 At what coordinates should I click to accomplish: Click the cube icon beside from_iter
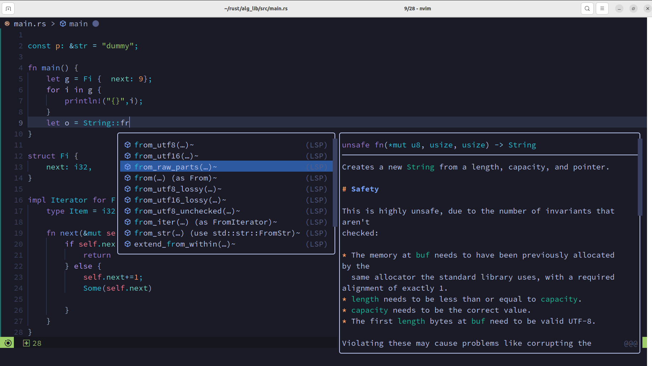[x=128, y=222]
